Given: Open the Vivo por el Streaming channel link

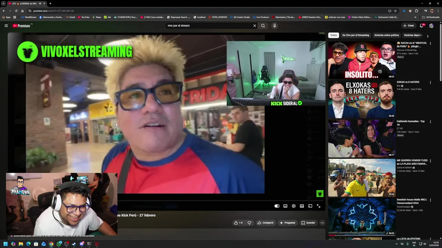Looking at the screenshot, I should click(406, 50).
